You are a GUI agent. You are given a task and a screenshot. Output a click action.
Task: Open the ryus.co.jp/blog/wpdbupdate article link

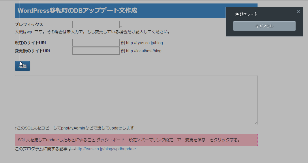pos(105,149)
